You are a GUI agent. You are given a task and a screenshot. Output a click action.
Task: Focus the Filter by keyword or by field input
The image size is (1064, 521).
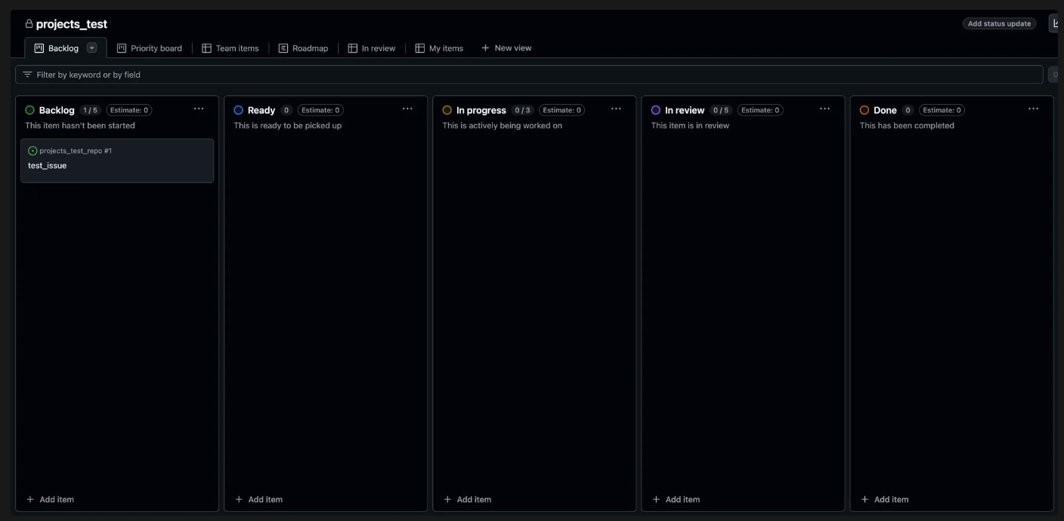point(529,75)
